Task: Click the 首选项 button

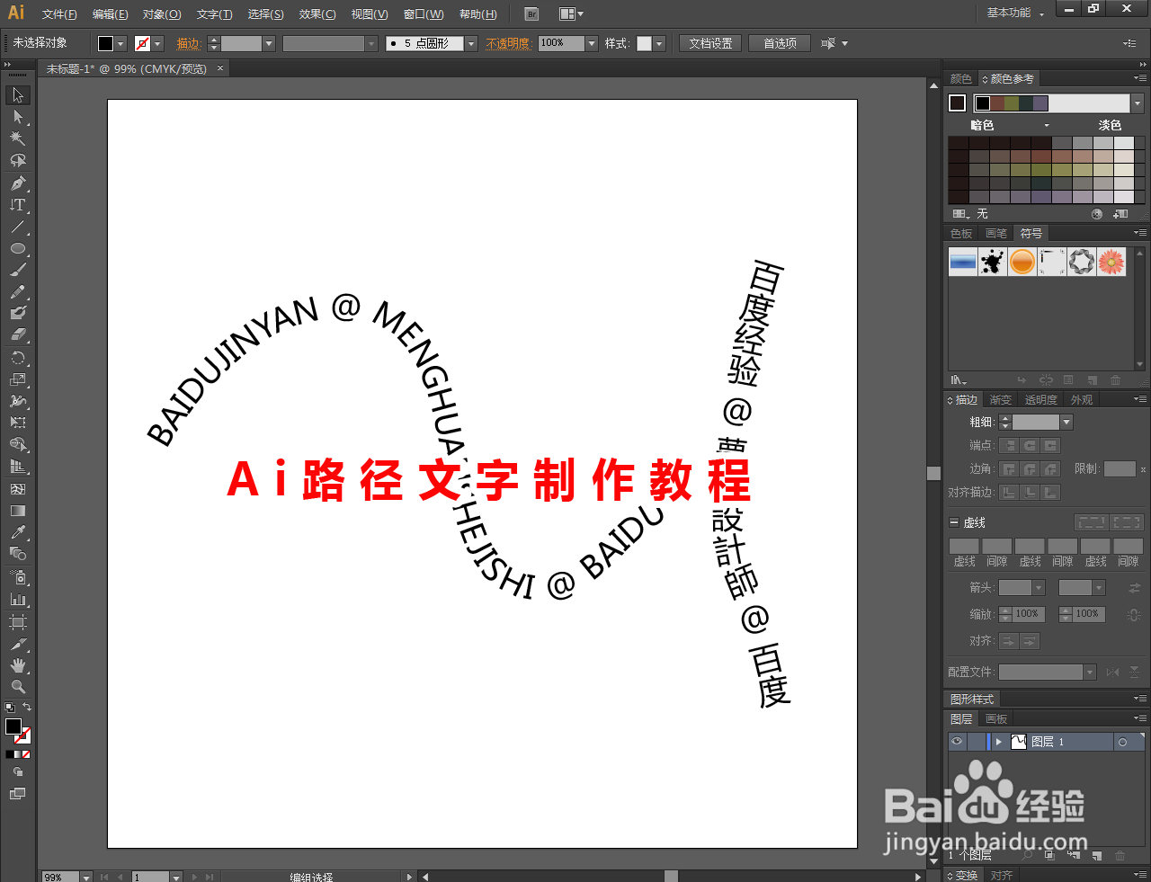Action: (x=780, y=43)
